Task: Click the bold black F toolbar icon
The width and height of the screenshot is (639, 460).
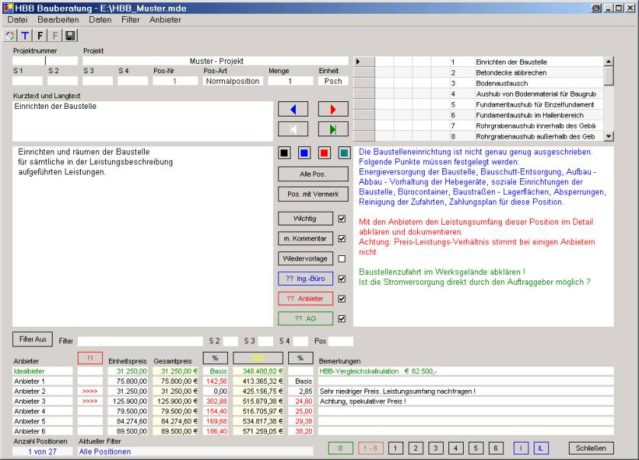Action: [40, 36]
